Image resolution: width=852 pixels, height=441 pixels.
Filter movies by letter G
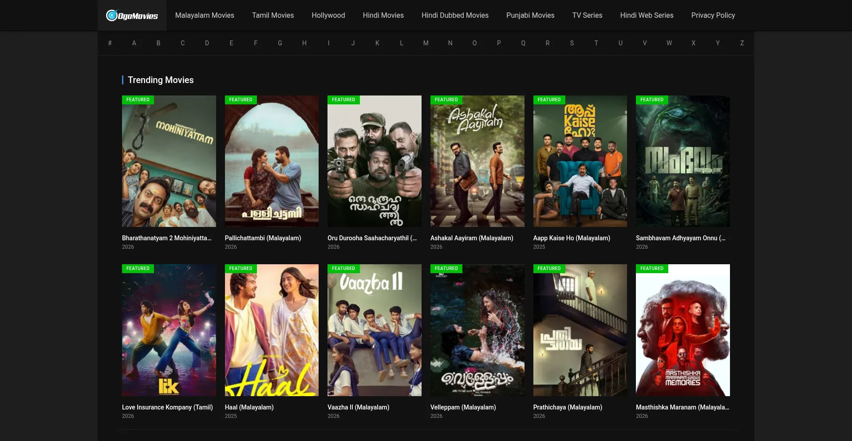click(x=280, y=43)
